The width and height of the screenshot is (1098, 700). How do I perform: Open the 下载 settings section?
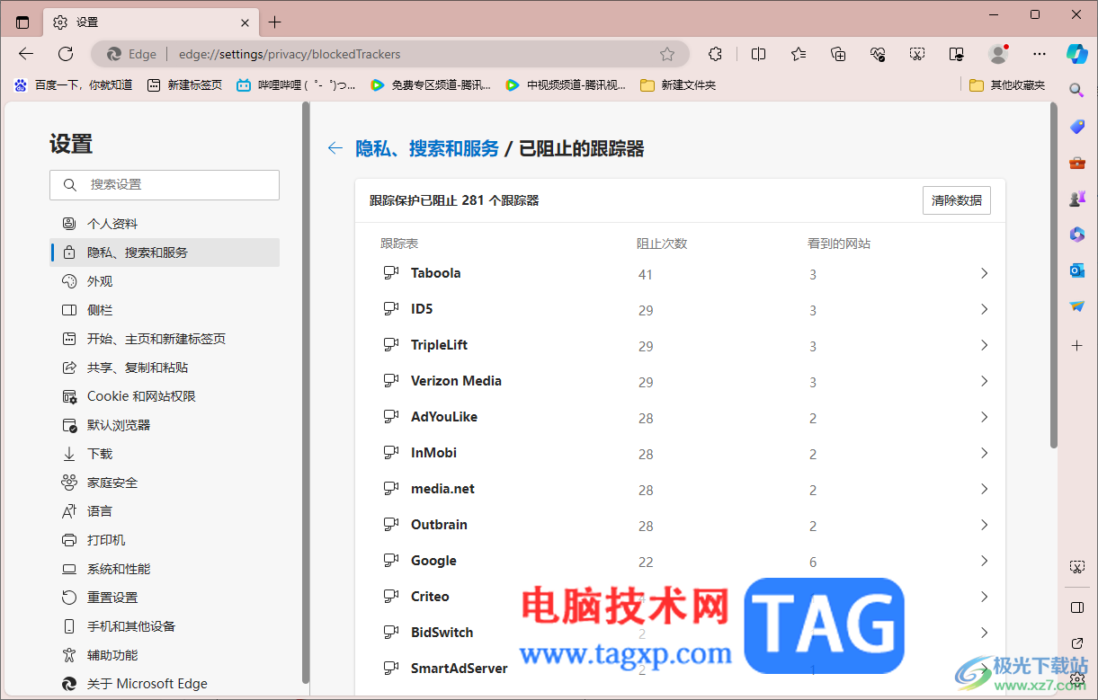click(165, 454)
